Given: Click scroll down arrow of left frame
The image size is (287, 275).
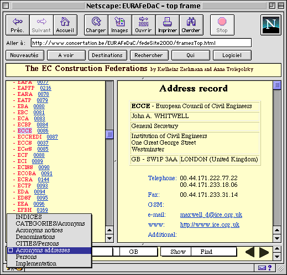Looking at the screenshot, I should coord(109,238).
